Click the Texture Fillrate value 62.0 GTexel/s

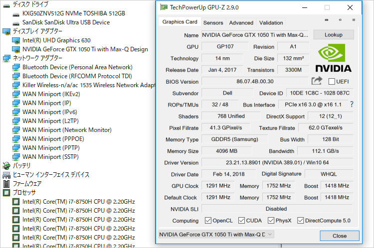(x=326, y=127)
